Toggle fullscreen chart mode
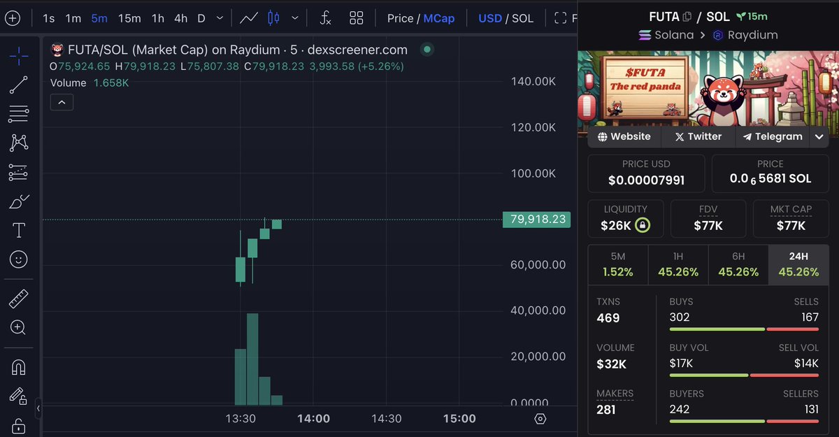This screenshot has width=839, height=437. pos(561,18)
